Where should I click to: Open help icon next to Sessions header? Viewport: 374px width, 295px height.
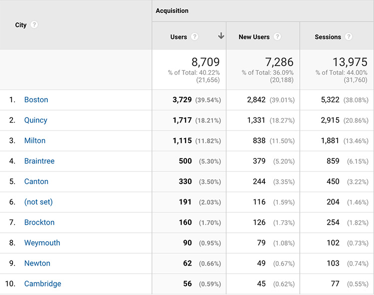point(349,37)
